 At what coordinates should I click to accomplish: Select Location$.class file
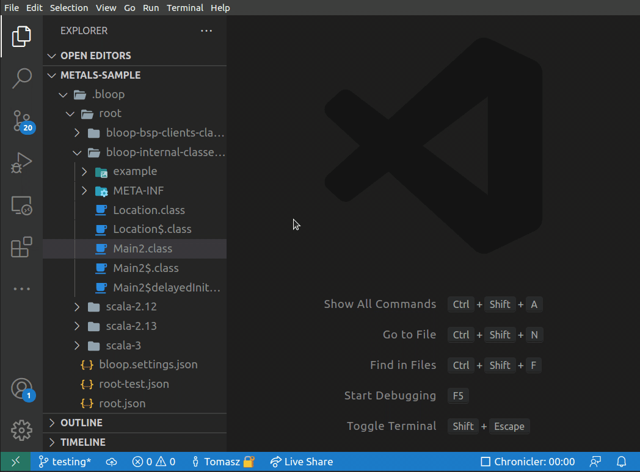135,229
